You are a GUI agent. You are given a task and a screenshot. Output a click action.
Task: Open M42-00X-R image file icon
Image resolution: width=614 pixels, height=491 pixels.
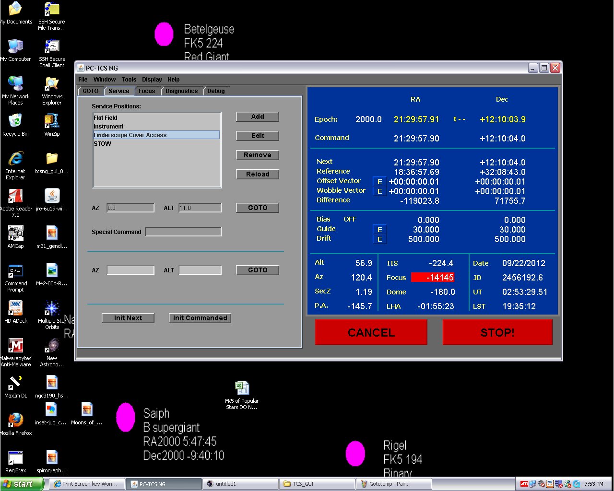52,275
